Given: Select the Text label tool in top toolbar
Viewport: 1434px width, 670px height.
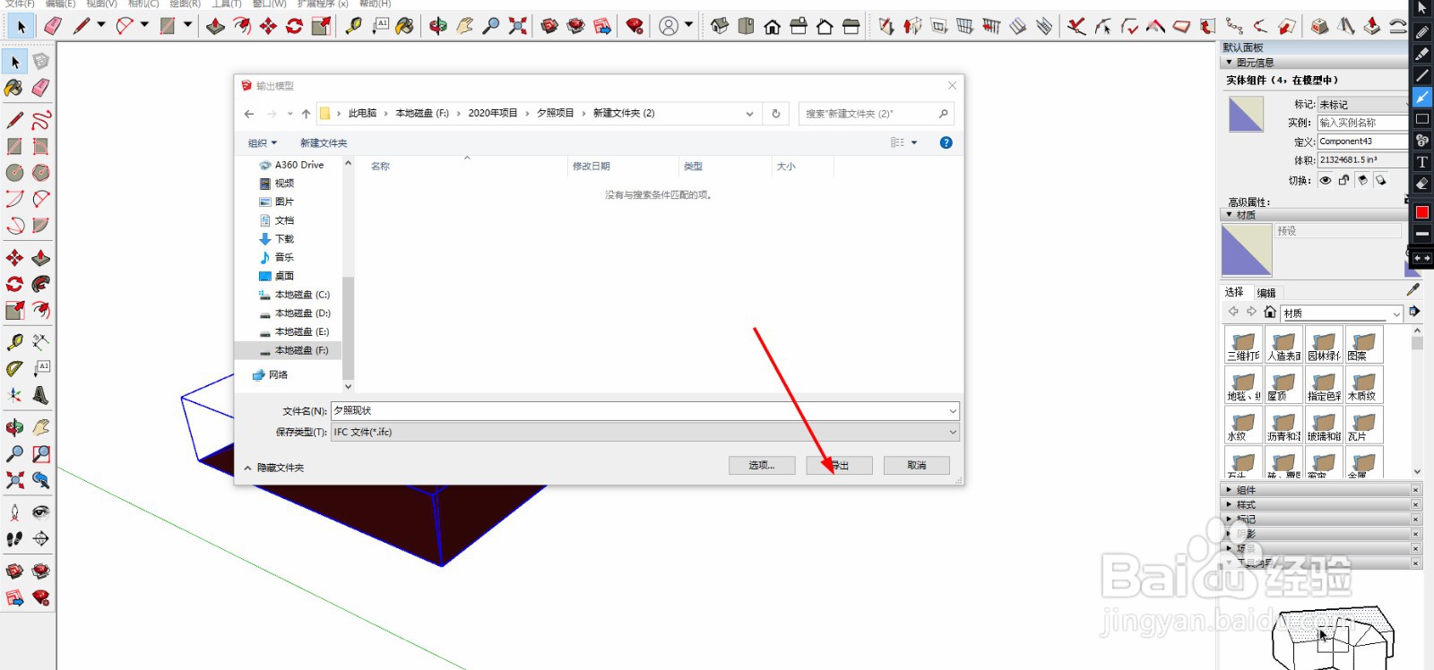Looking at the screenshot, I should (x=380, y=26).
